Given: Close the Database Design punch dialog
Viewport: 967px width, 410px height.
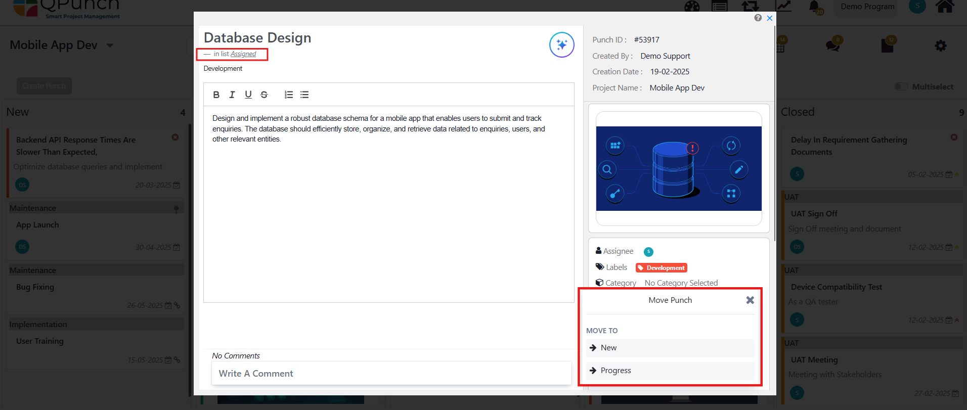Looking at the screenshot, I should pyautogui.click(x=770, y=18).
